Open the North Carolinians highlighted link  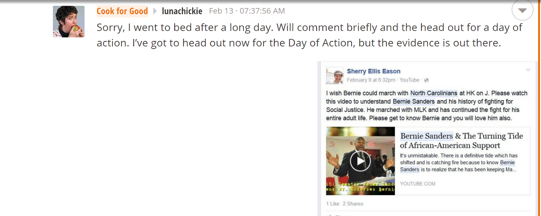pos(433,93)
